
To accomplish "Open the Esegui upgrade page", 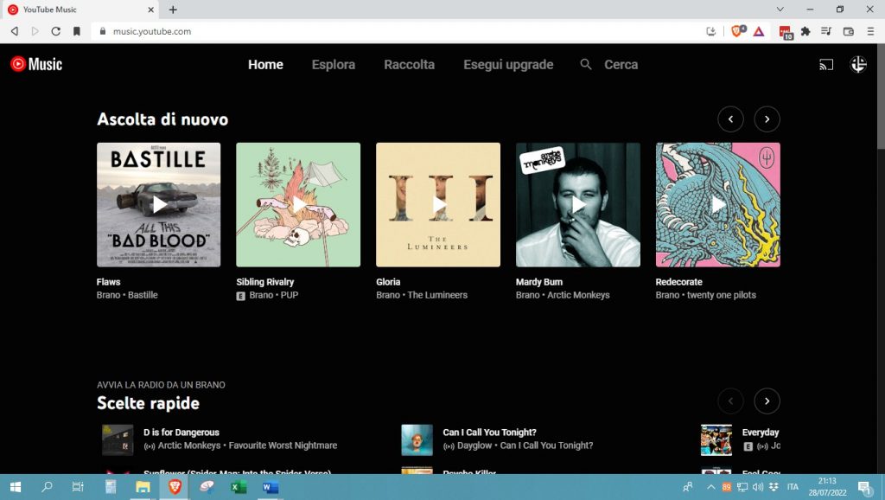I will point(508,65).
